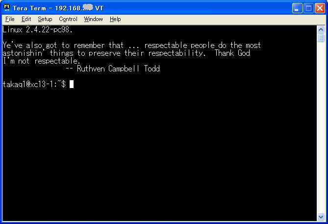Click the scrollbar down arrow

321,217
